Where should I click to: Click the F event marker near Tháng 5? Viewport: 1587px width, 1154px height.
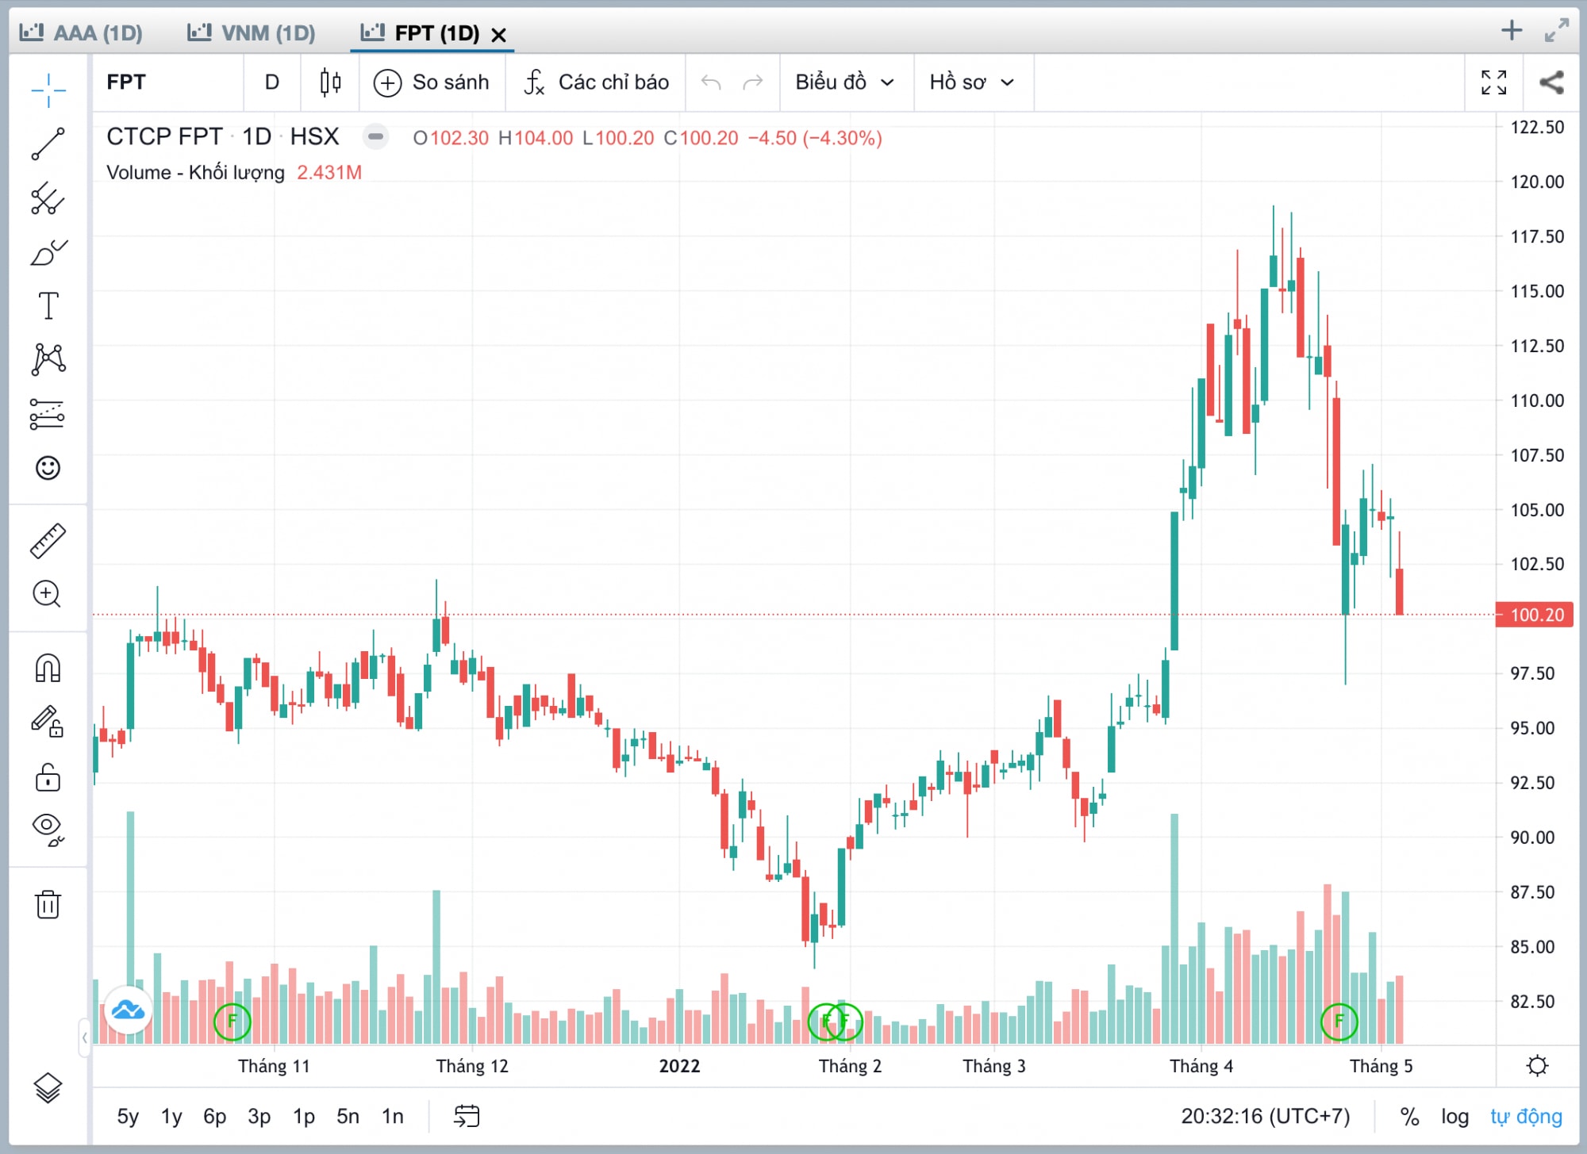coord(1339,1021)
